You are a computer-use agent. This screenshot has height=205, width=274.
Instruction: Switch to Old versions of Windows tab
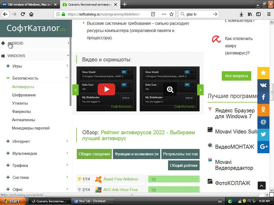(30, 5)
